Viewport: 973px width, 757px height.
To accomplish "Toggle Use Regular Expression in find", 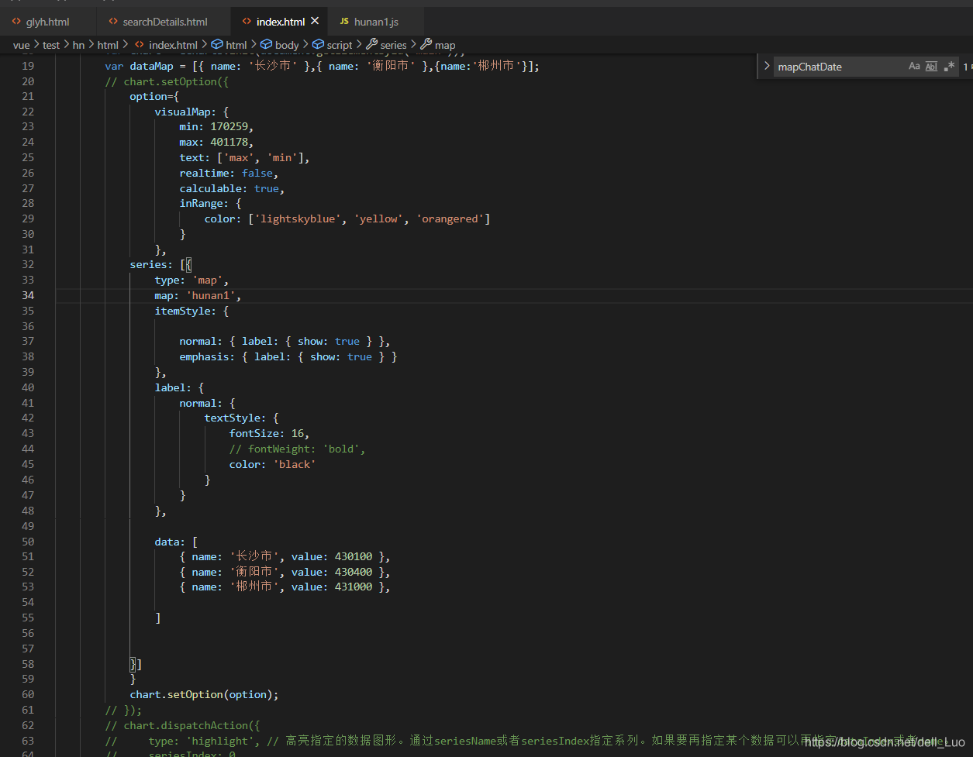I will (949, 67).
